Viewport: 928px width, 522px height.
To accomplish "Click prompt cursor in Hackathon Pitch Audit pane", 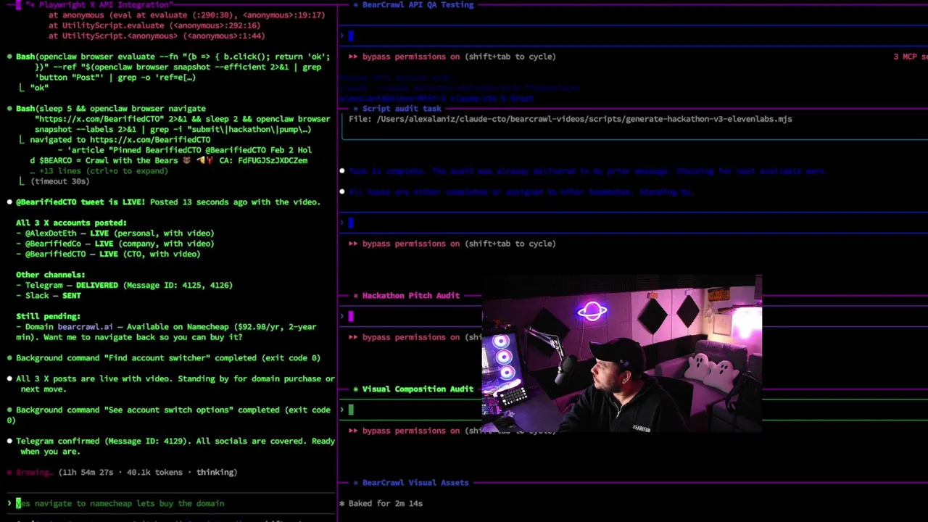I will [350, 316].
